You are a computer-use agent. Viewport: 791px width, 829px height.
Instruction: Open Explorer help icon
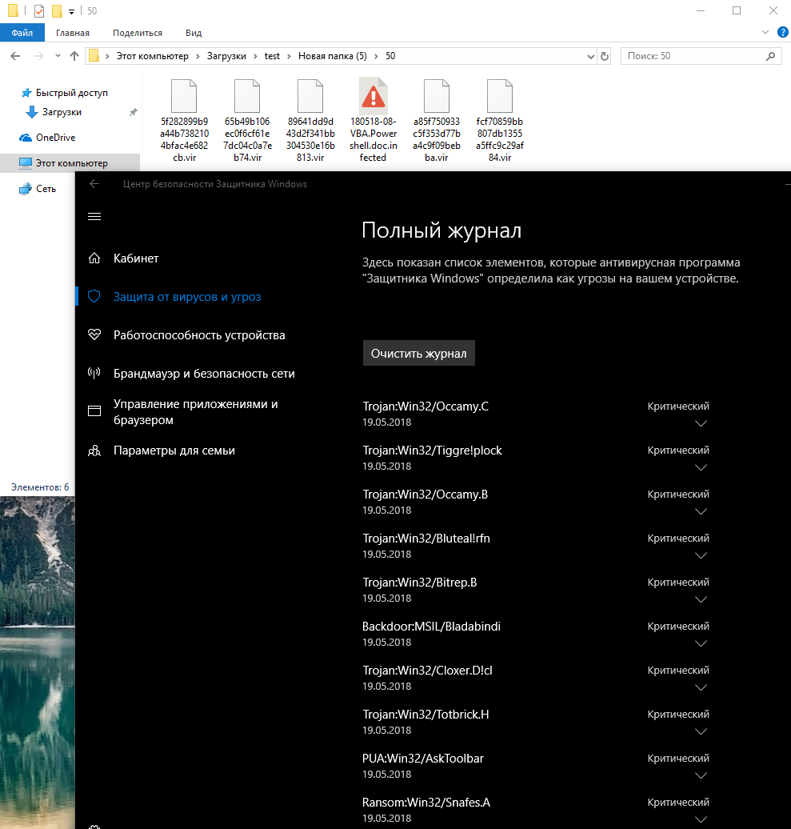point(782,32)
